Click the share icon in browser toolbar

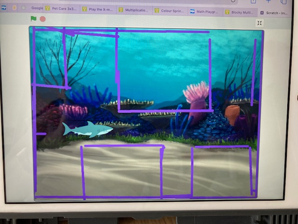tap(253, 1)
